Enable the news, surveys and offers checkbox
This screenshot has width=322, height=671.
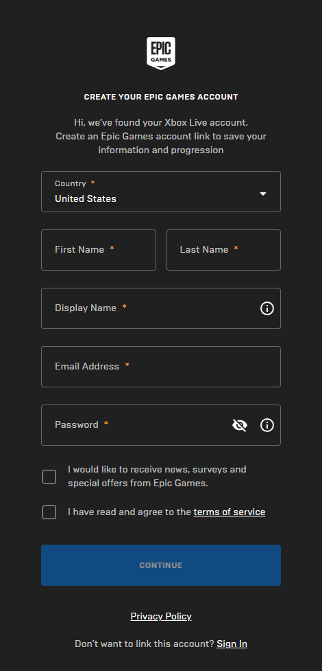point(49,476)
